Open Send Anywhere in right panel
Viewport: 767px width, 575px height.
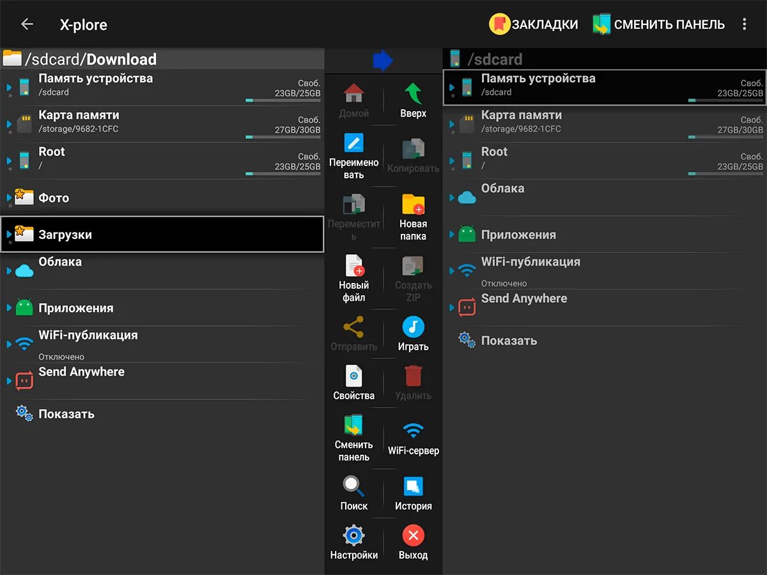pyautogui.click(x=605, y=307)
